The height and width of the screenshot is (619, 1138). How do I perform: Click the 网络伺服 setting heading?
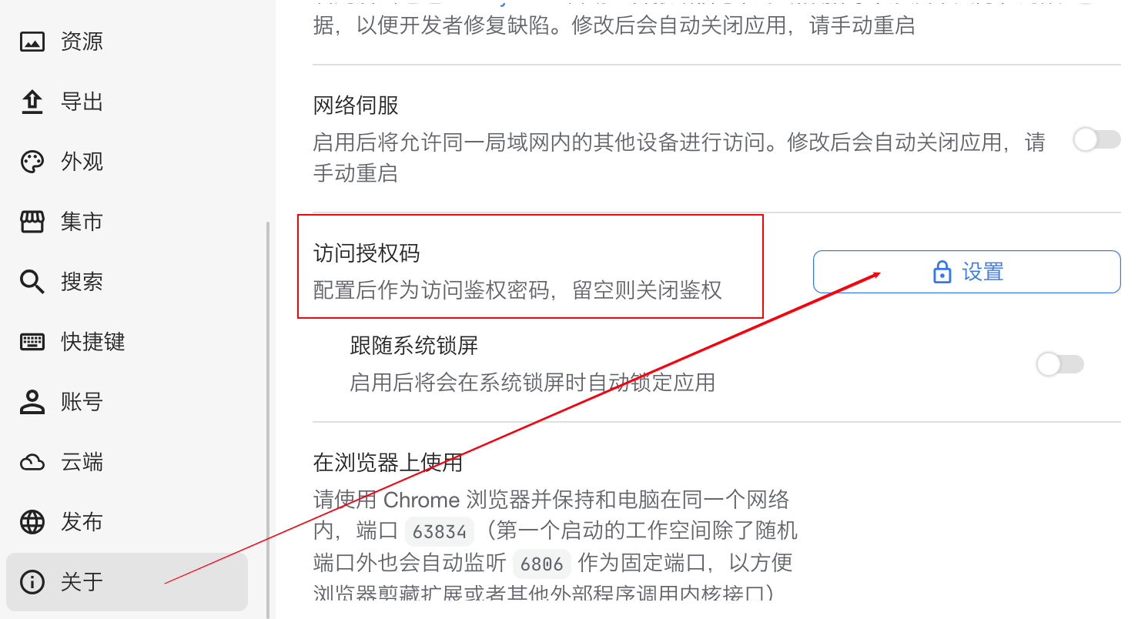[x=356, y=105]
